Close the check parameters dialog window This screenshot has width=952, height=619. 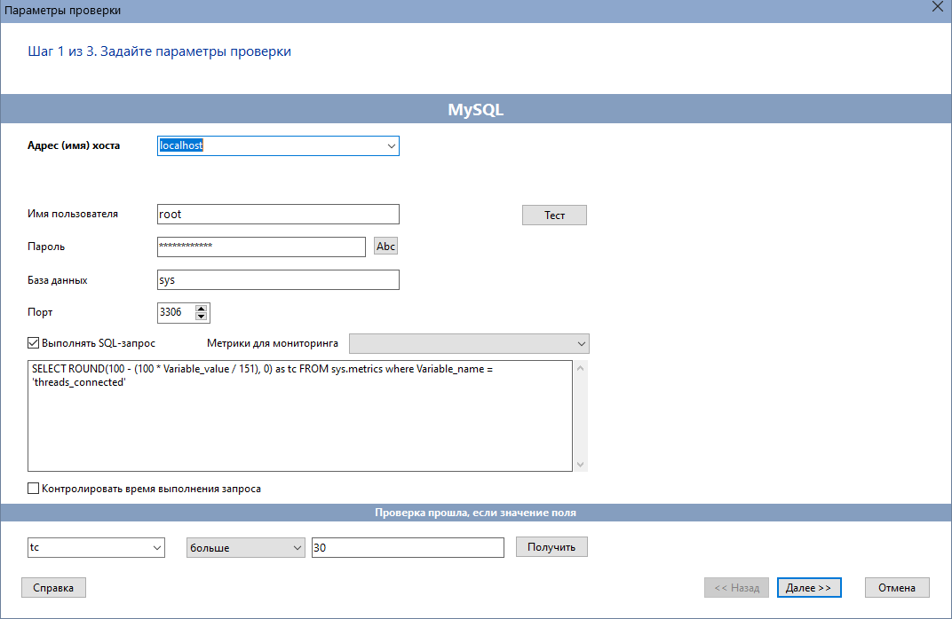[x=938, y=7]
